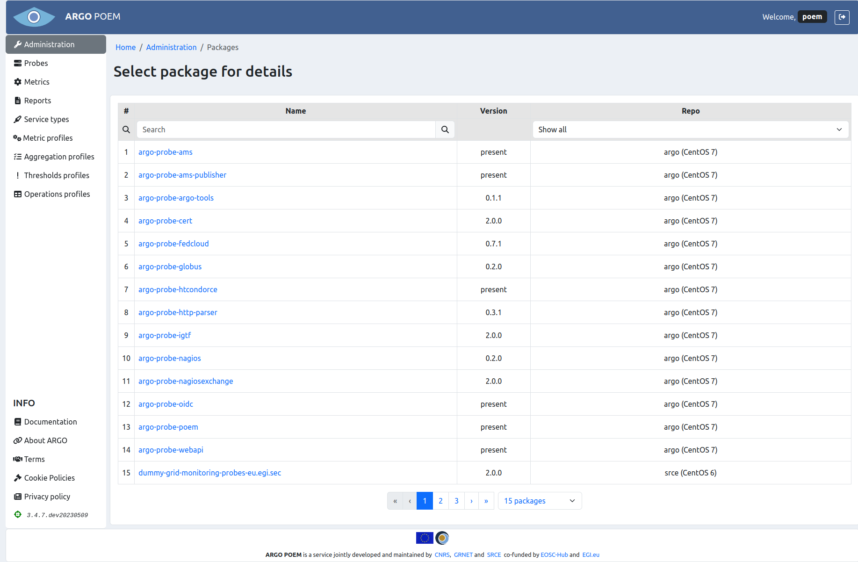Open the 15 packages per-page selector

(540, 501)
